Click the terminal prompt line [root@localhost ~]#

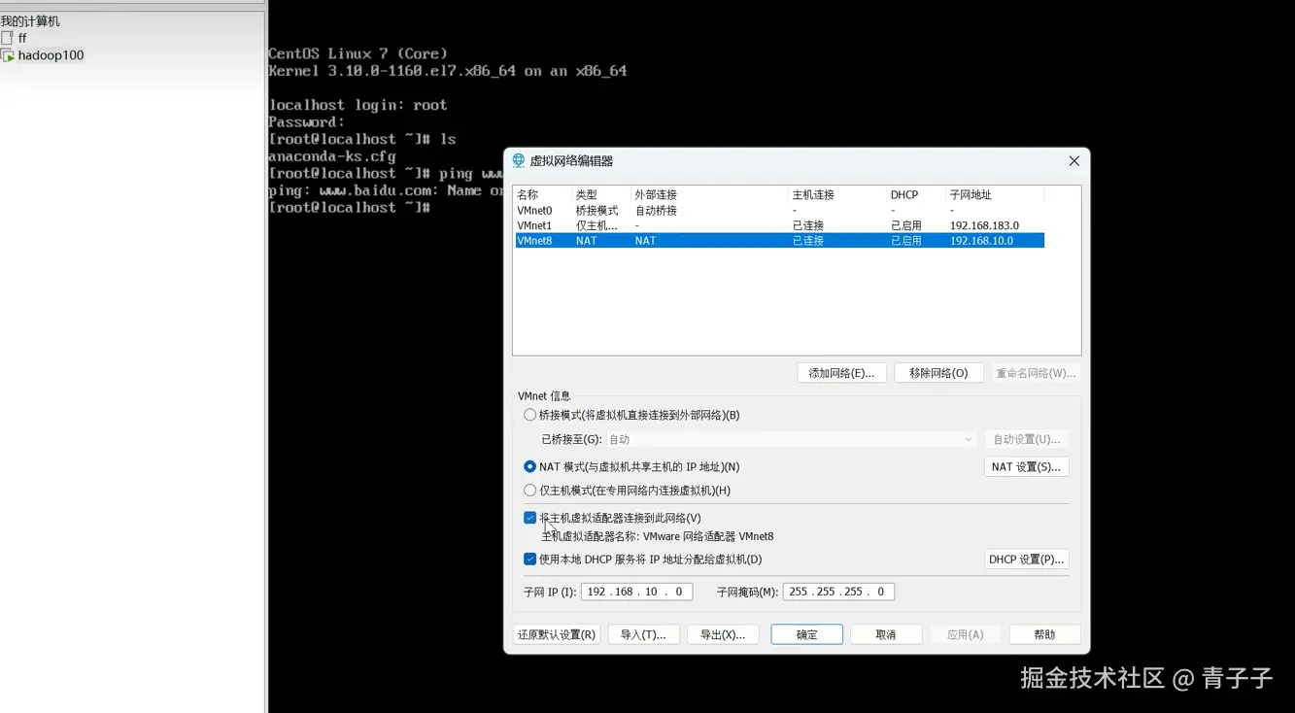349,208
